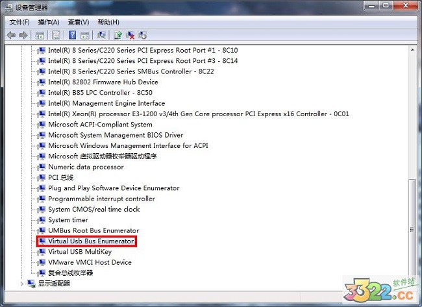Open the 查看(V) menu
This screenshot has height=307, width=422.
click(79, 22)
